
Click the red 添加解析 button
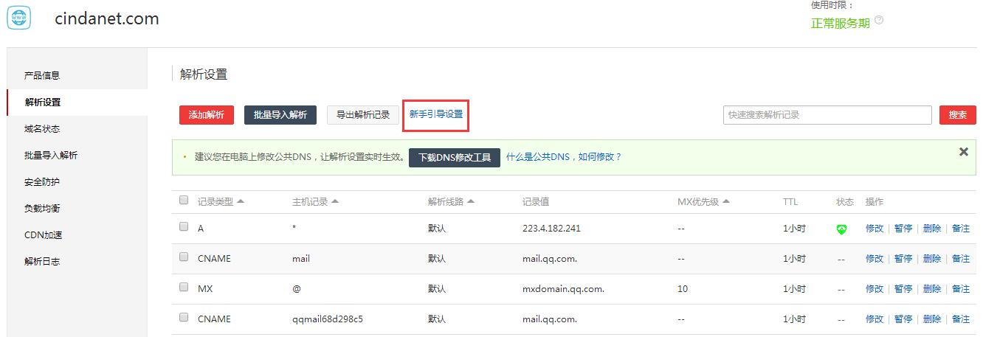(x=207, y=115)
